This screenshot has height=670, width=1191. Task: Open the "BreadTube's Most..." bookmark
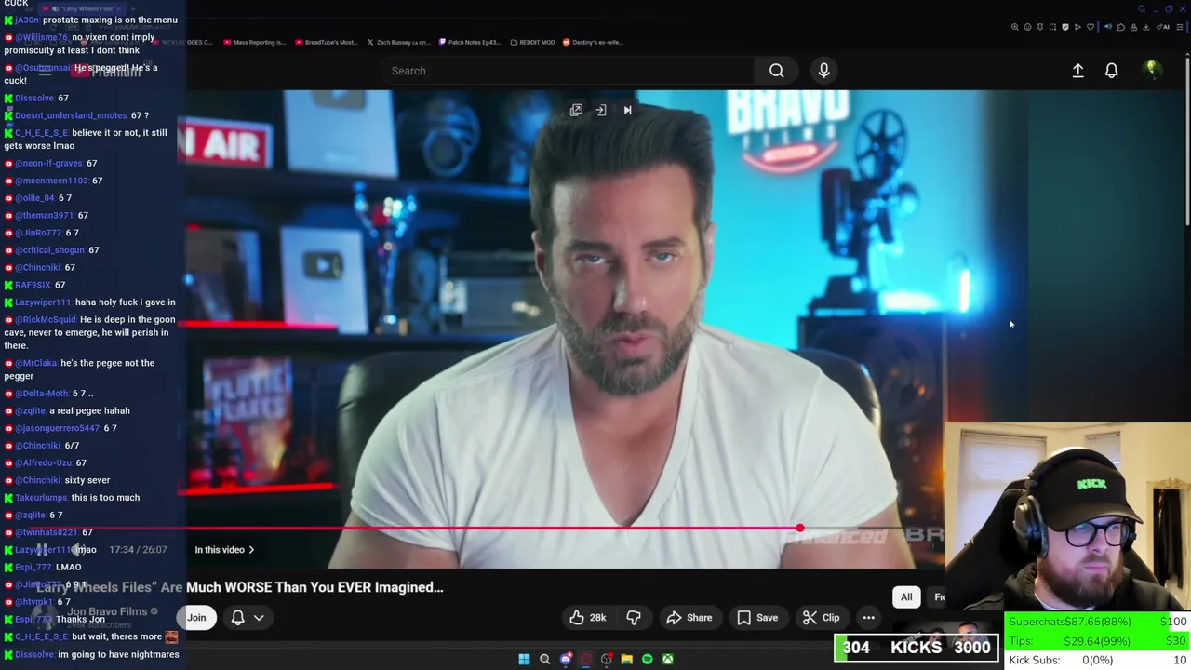[x=326, y=42]
